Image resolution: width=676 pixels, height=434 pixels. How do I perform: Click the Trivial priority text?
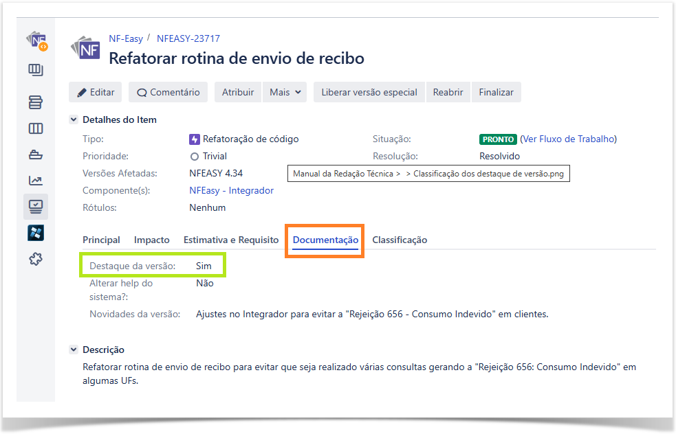point(215,157)
